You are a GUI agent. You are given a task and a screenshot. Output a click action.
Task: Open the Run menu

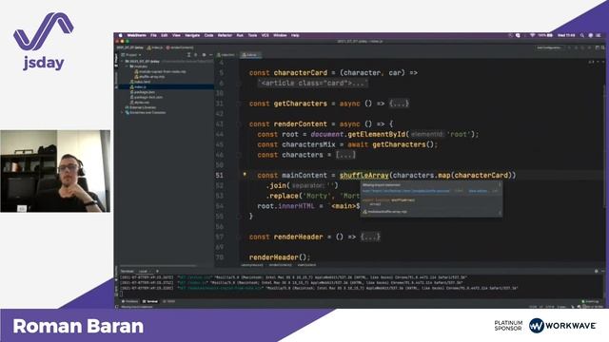click(x=240, y=35)
